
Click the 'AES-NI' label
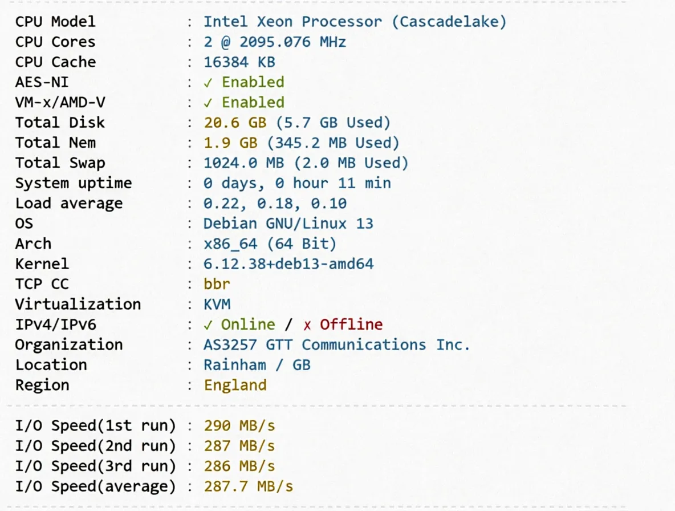click(42, 82)
